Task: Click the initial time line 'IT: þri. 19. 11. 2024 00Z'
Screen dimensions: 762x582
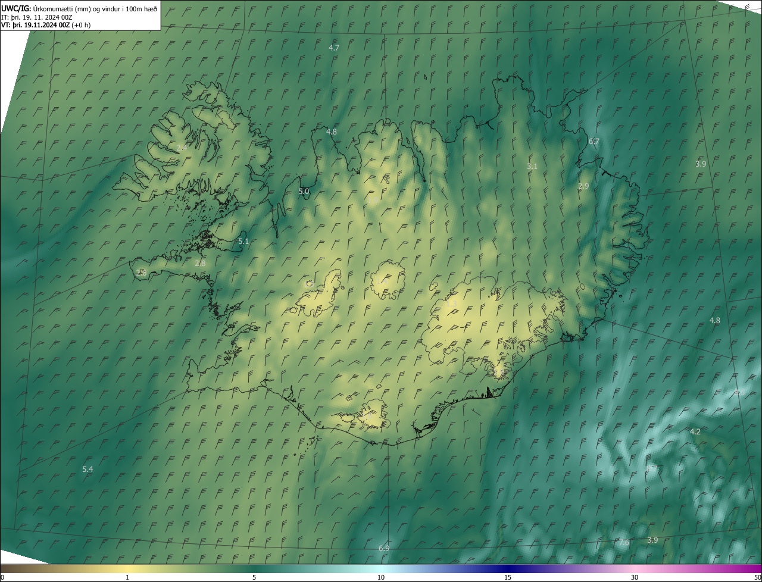Action: click(37, 17)
